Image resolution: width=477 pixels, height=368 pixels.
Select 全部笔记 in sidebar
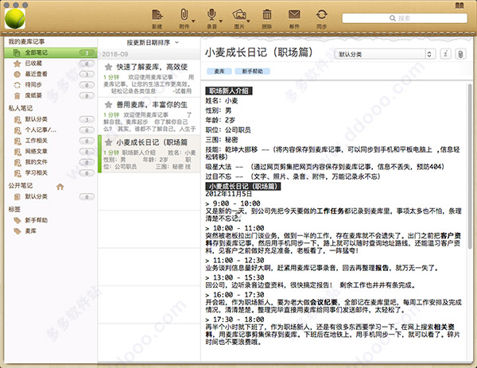coord(51,52)
